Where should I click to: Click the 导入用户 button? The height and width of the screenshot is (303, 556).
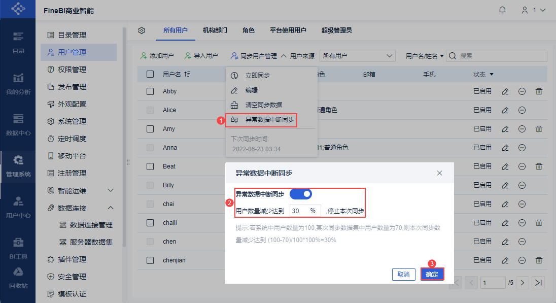coord(201,56)
